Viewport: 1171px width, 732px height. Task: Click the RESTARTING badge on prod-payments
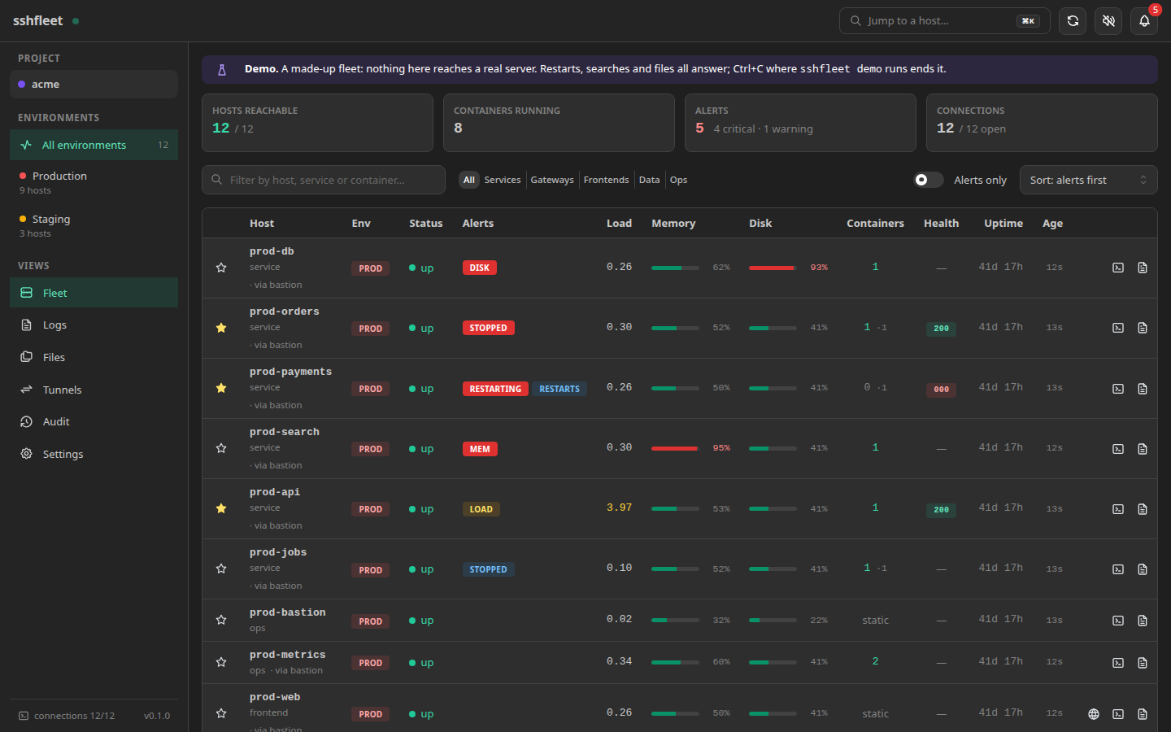(x=495, y=389)
